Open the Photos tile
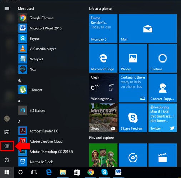Screen dimensions: 181x178 pos(133,58)
